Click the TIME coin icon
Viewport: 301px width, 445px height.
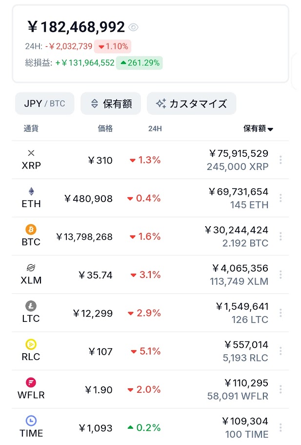coord(31,421)
